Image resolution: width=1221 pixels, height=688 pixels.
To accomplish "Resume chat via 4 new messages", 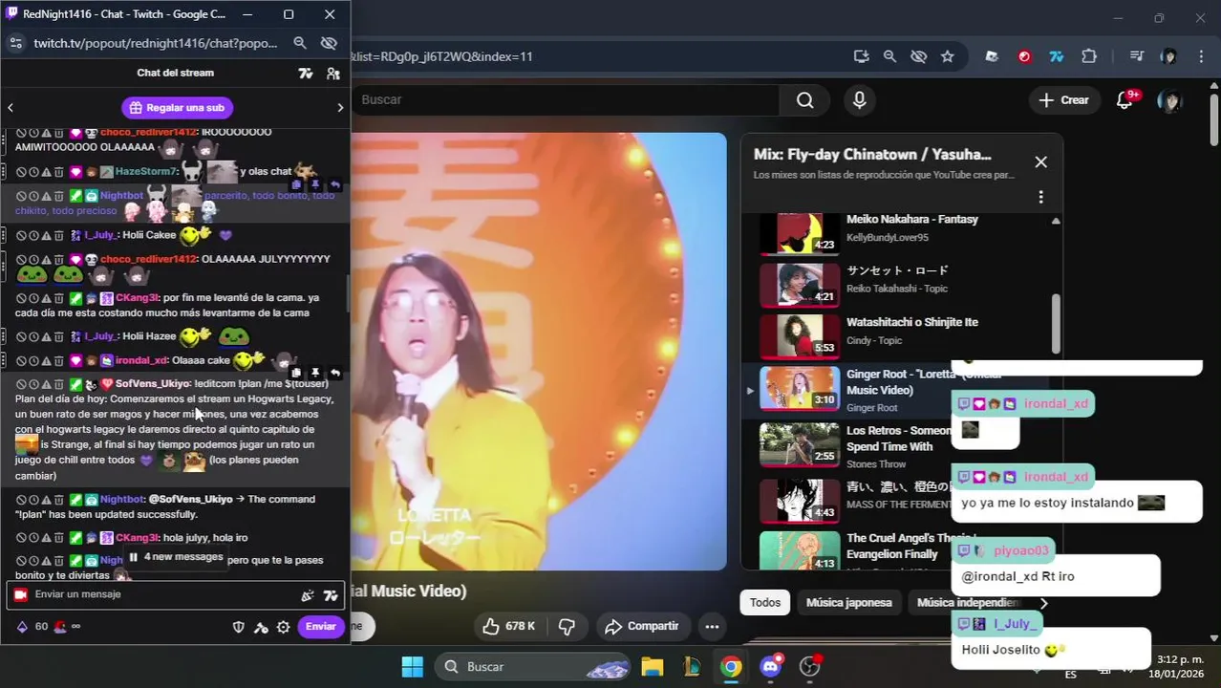I will (176, 557).
